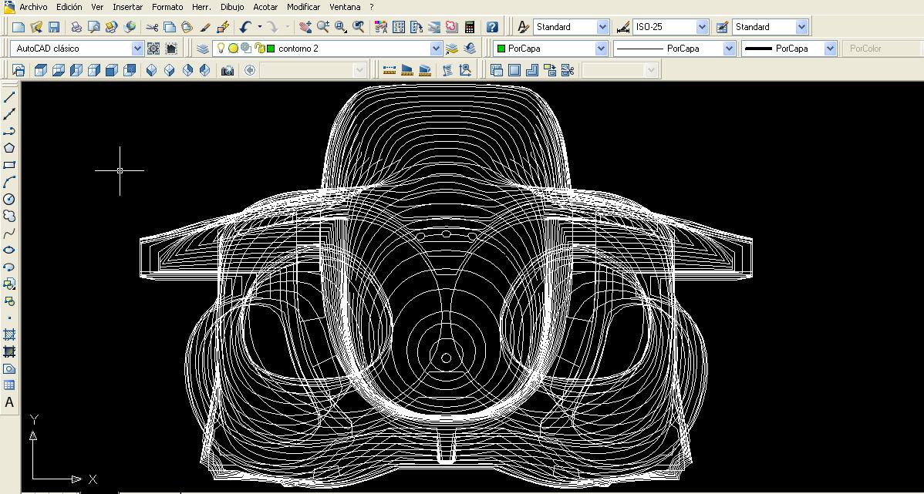This screenshot has width=924, height=494.
Task: Expand the AutoCAD clásico workspace dropdown
Action: (x=137, y=49)
